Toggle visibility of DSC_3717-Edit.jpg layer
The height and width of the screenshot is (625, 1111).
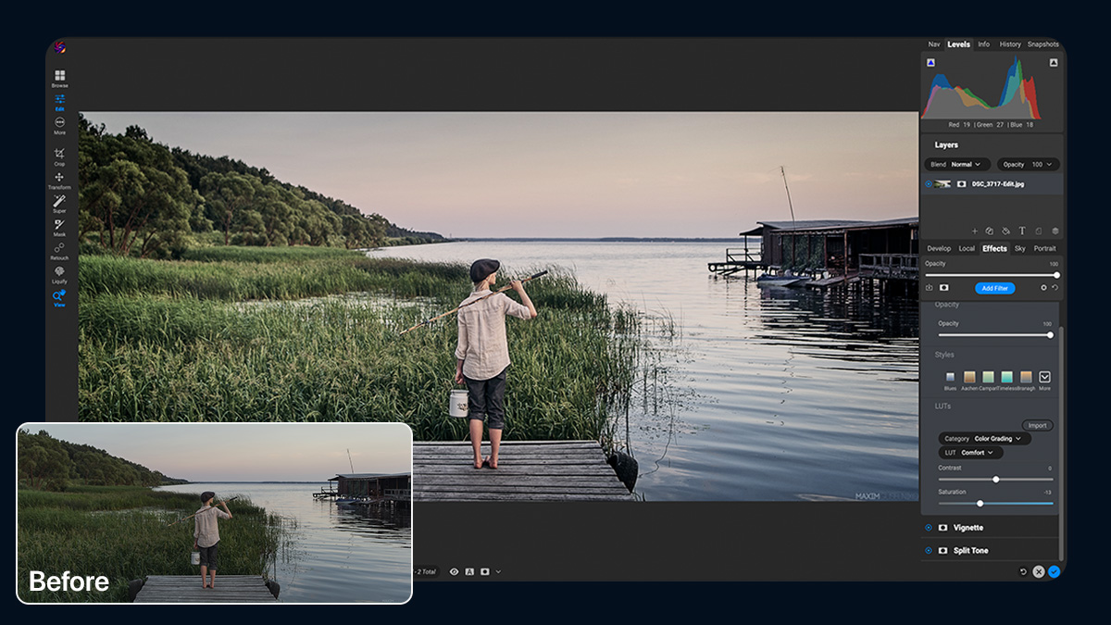(929, 184)
